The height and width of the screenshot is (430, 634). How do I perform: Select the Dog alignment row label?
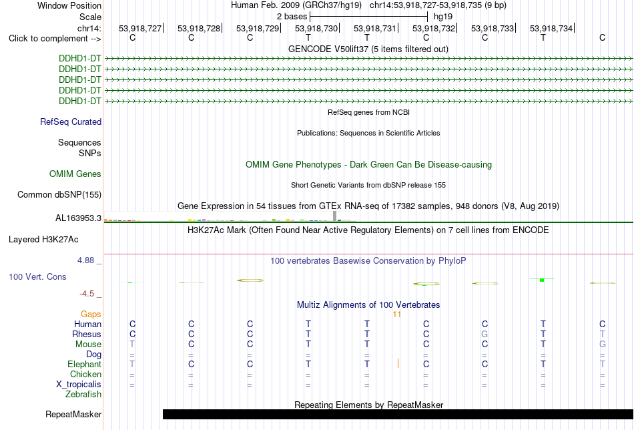coord(93,355)
